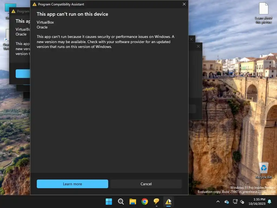Image resolution: width=277 pixels, height=208 pixels.
Task: Click the muted volume tray icon
Action: click(x=242, y=201)
